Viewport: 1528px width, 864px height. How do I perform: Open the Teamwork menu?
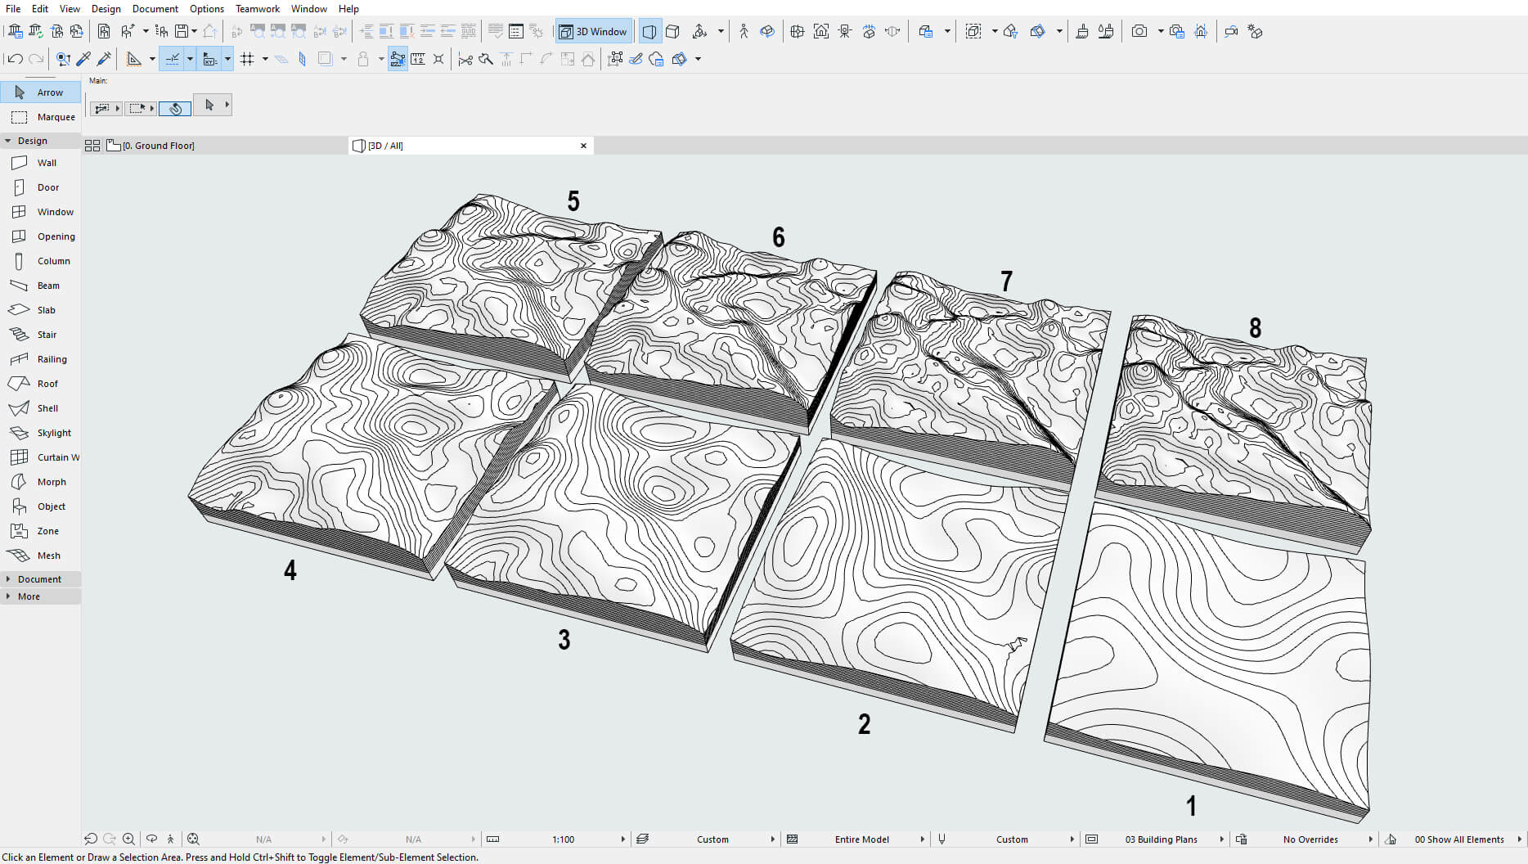pos(257,8)
